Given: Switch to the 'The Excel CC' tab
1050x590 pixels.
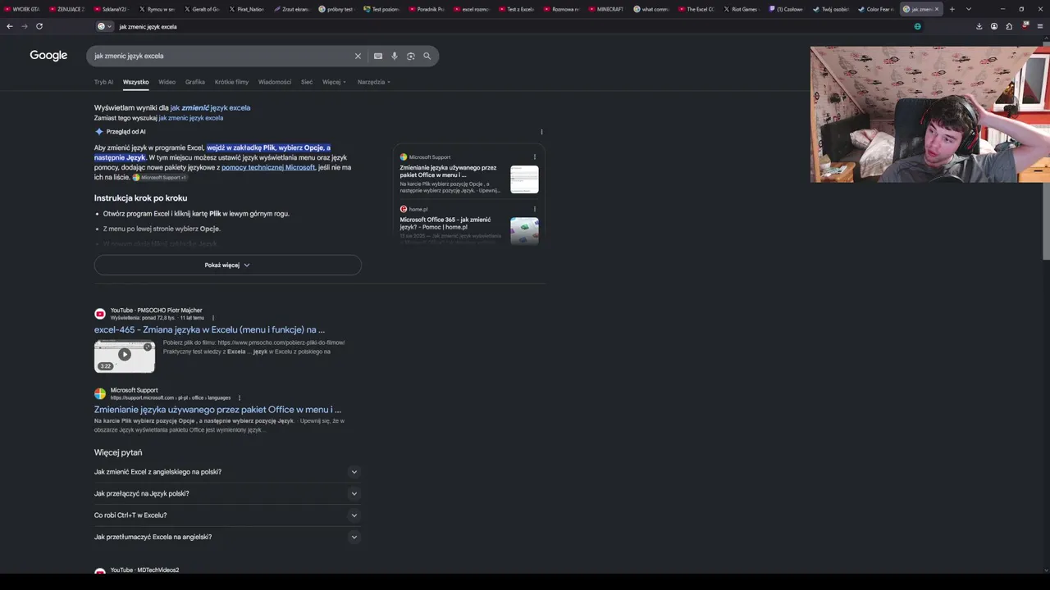Looking at the screenshot, I should click(x=696, y=9).
